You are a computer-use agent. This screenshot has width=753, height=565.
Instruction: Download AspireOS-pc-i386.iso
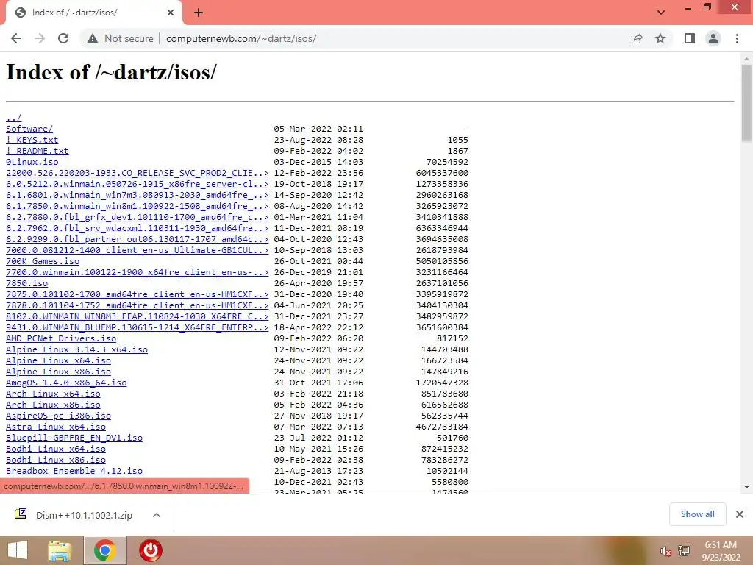(x=59, y=416)
